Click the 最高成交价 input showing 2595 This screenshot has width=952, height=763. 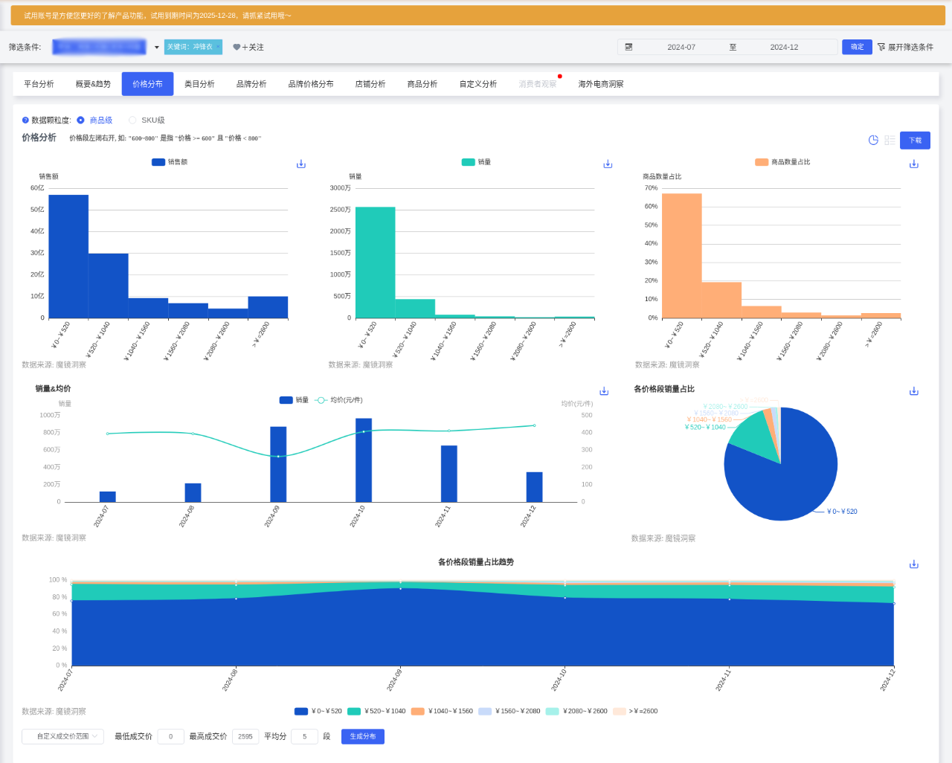coord(245,736)
